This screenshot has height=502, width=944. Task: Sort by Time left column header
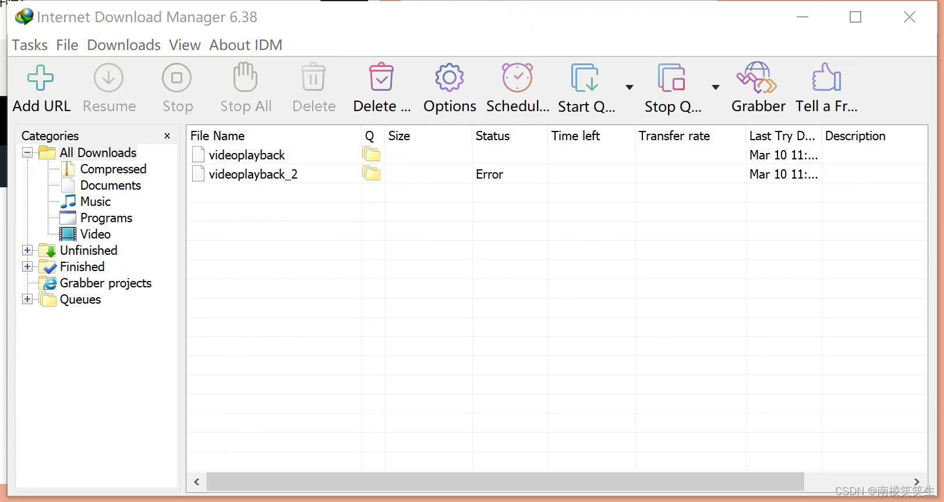(x=591, y=136)
